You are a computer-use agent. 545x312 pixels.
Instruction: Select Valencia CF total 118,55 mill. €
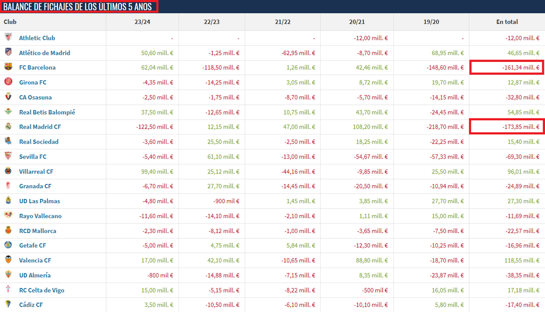tap(521, 261)
